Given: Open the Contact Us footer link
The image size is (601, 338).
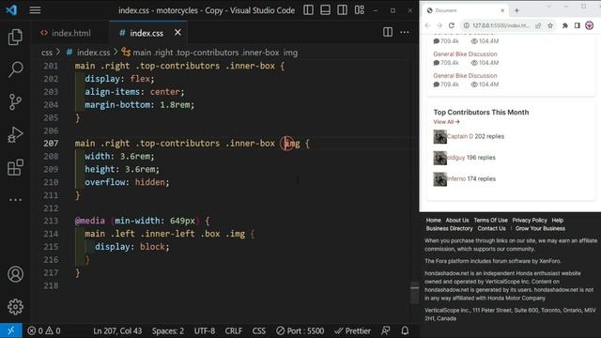Looking at the screenshot, I should point(491,229).
